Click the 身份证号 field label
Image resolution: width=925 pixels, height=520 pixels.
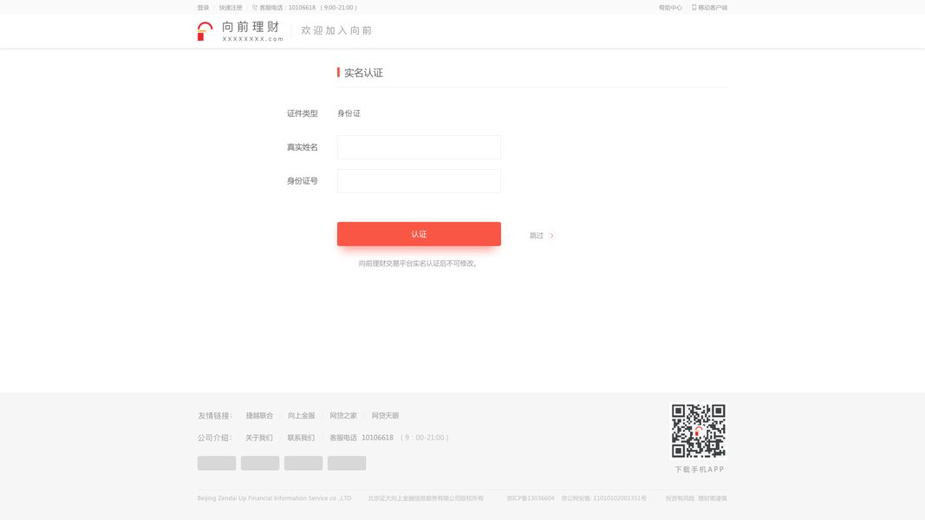click(302, 181)
